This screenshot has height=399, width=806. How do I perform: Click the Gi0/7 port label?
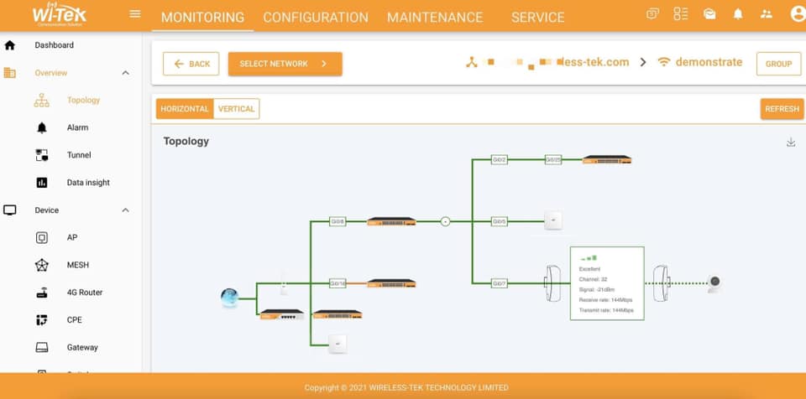pos(499,283)
